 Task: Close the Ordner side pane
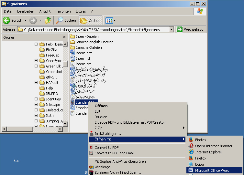64,37
